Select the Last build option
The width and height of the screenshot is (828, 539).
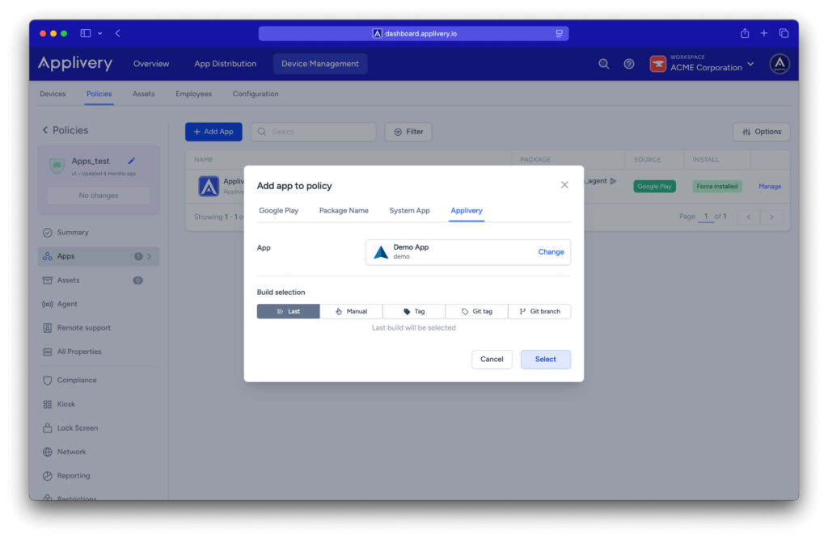pos(288,311)
